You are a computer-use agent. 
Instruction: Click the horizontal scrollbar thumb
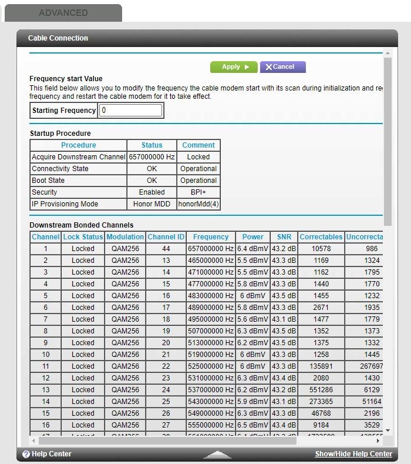pyautogui.click(x=167, y=440)
